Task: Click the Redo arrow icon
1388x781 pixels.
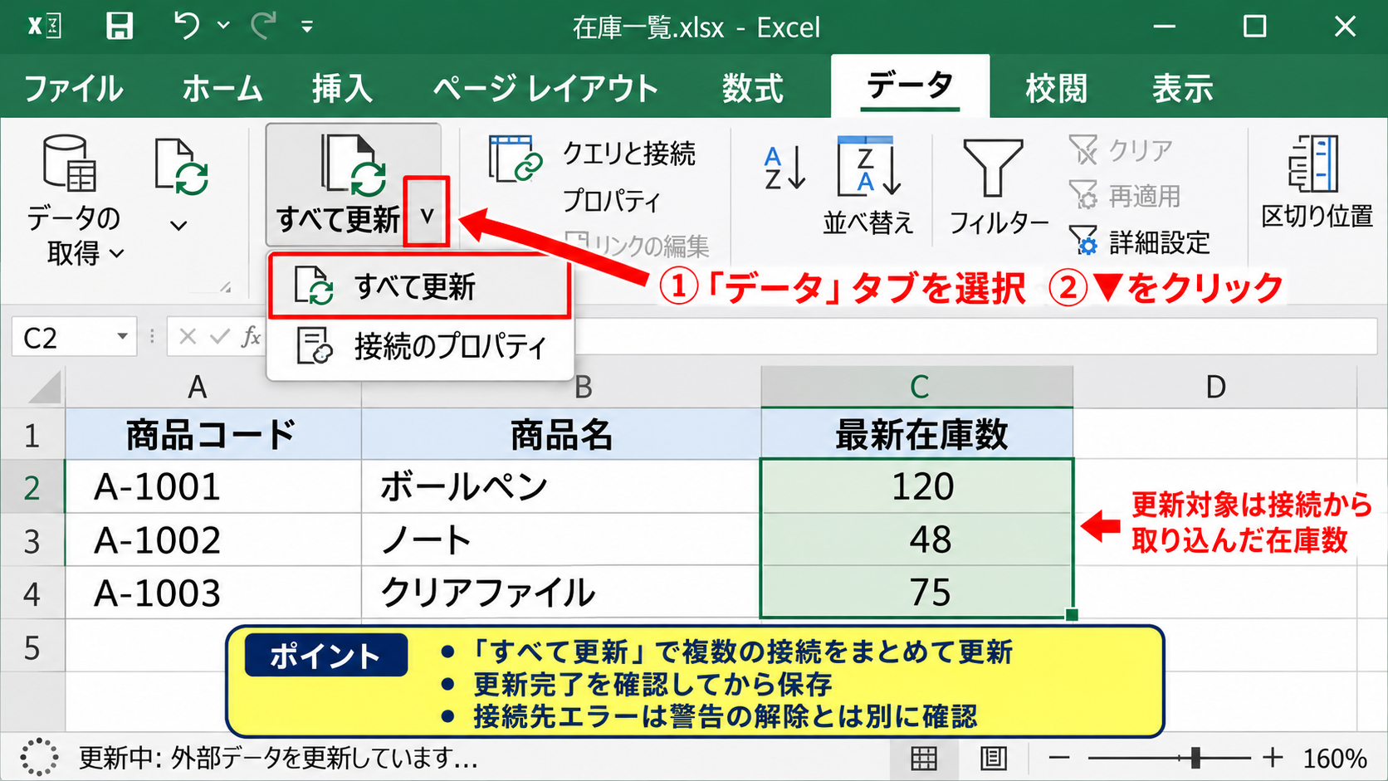Action: coord(264,26)
